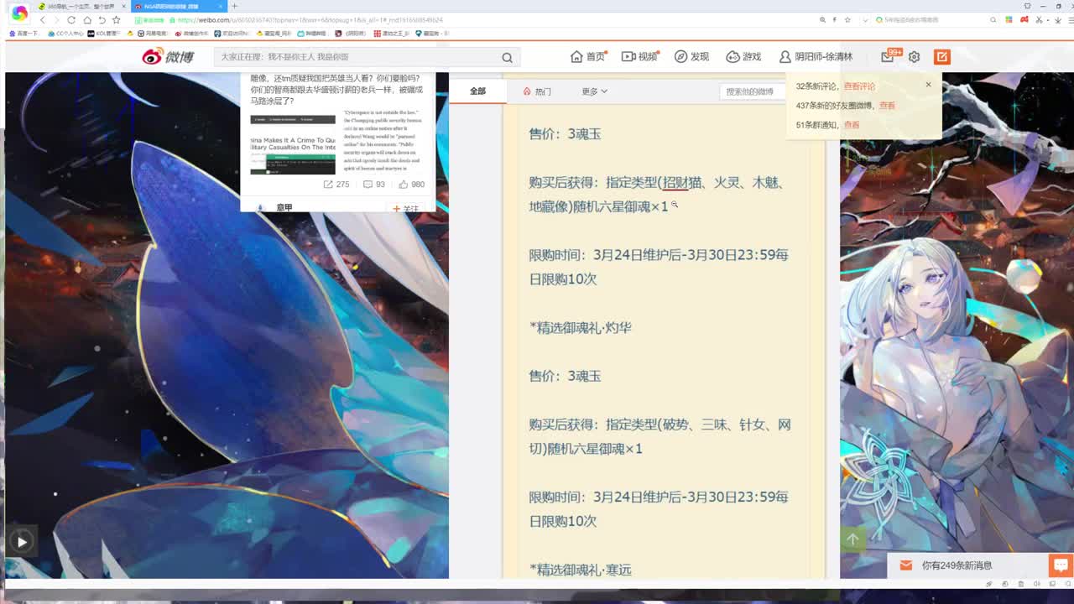Open KOL管理 bookmark
The image size is (1074, 604).
pyautogui.click(x=104, y=34)
